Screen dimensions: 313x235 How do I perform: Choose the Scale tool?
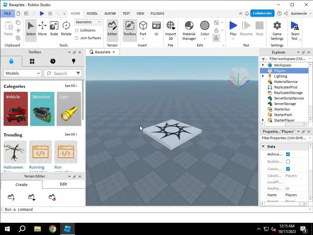click(x=54, y=28)
